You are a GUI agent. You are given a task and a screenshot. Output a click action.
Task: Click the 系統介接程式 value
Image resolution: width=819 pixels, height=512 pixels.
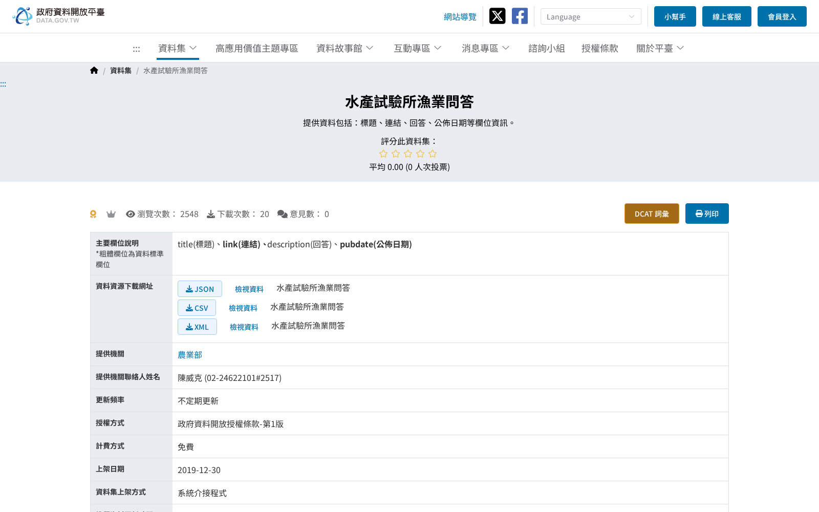tap(202, 493)
